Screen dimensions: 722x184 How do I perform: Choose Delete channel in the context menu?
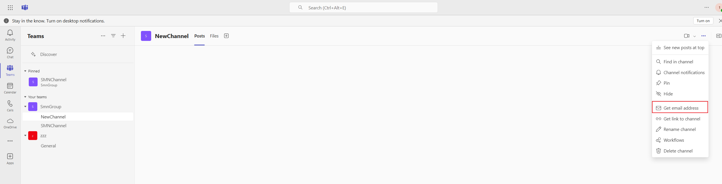(680, 151)
